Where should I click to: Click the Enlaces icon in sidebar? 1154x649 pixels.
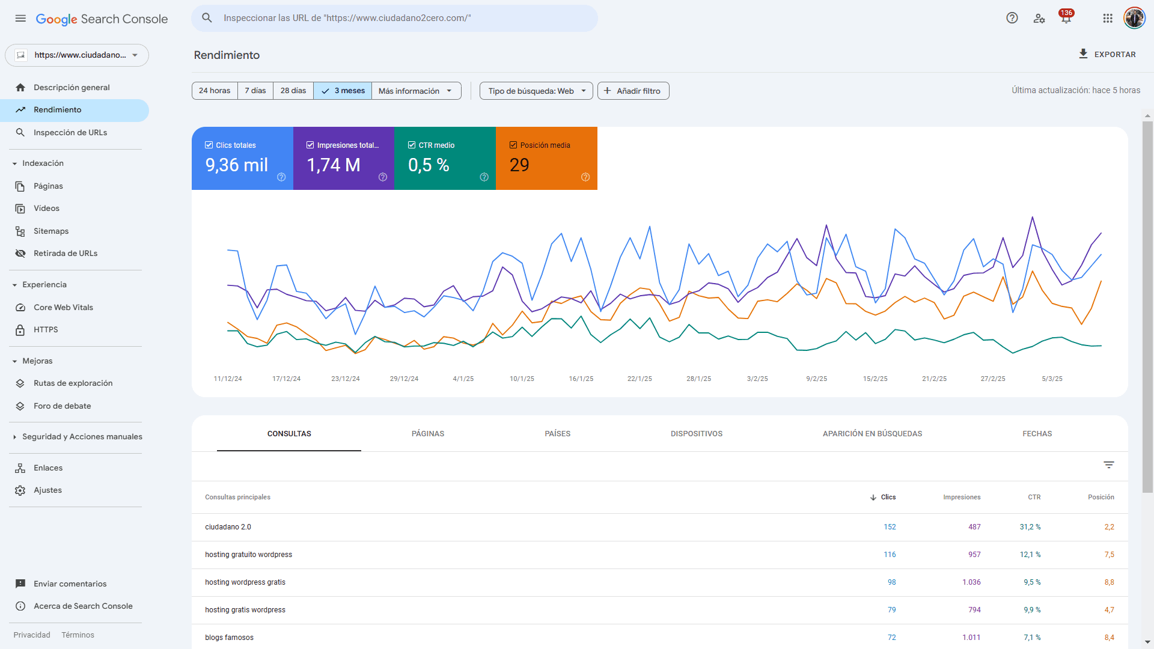[20, 468]
